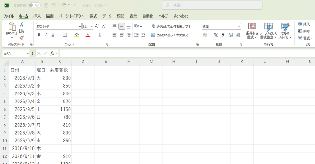Click the Decrease Decimal icon
This screenshot has width=315, height=164.
[238, 35]
